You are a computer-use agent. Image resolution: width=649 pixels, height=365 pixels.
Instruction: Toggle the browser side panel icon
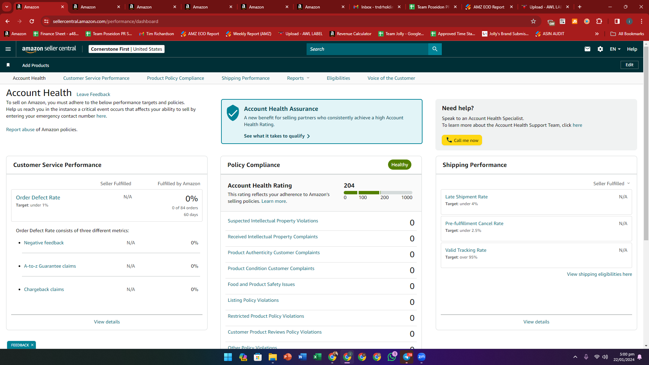point(617,21)
